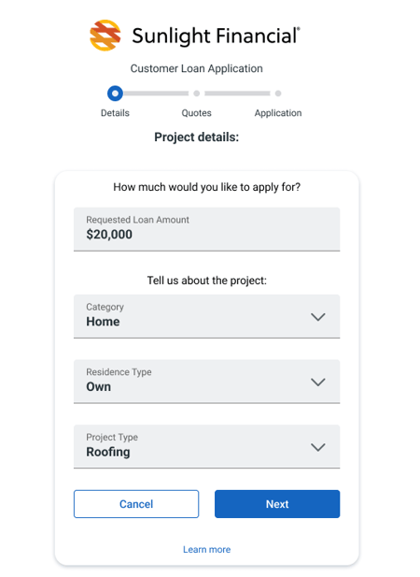Go to the Quotes step label
The image size is (420, 577).
(x=197, y=113)
